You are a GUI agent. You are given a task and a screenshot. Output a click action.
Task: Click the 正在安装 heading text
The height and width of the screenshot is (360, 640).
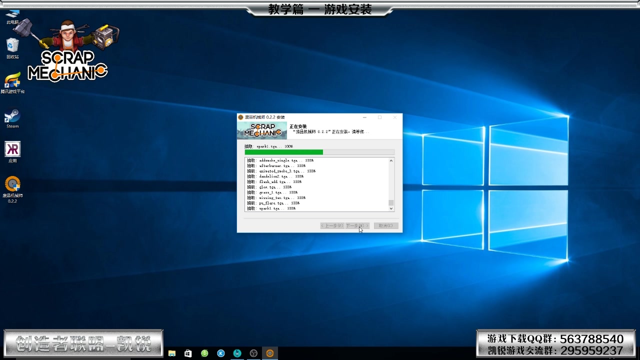pyautogui.click(x=298, y=126)
